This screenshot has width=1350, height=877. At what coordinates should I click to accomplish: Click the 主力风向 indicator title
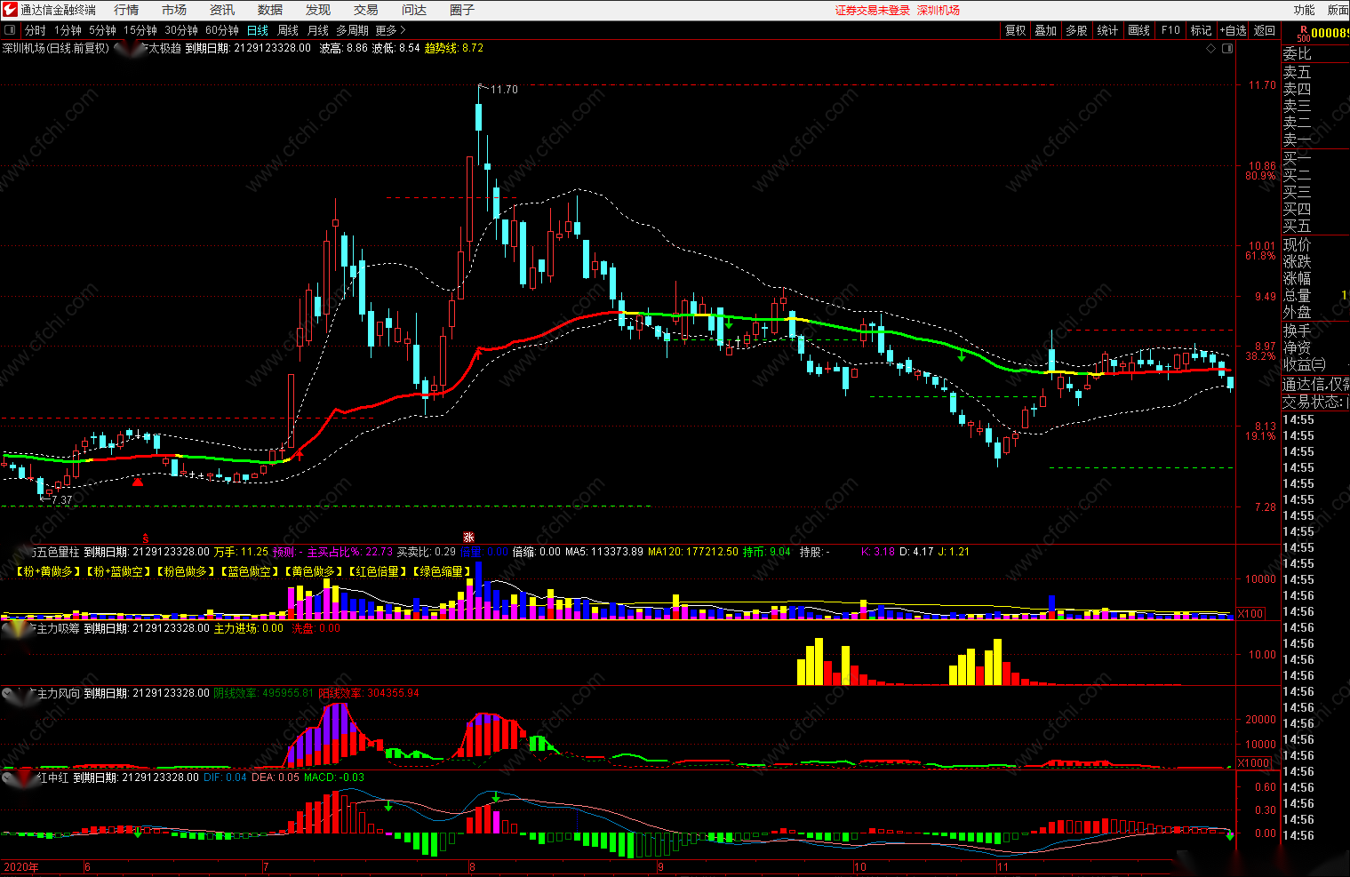click(x=59, y=693)
